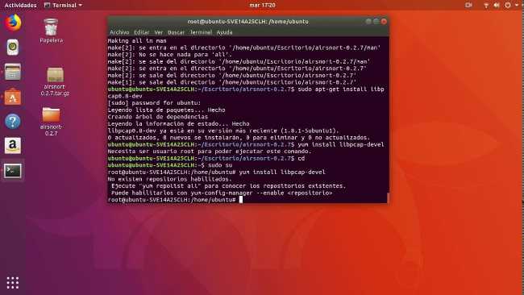Click 'Creando árbol de dependencias' line
Screen dimensions: 524x295
coord(158,117)
